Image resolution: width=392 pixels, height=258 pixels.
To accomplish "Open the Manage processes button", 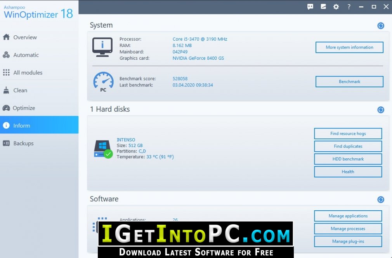I will [x=348, y=229].
